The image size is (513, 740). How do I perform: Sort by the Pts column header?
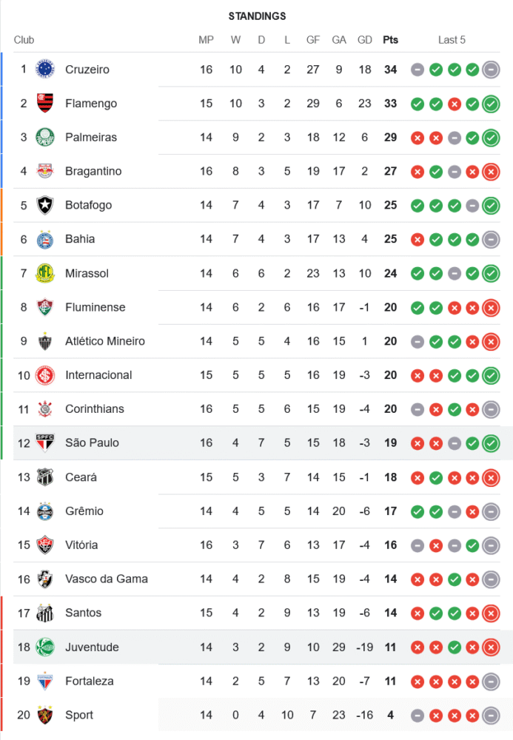pyautogui.click(x=390, y=40)
